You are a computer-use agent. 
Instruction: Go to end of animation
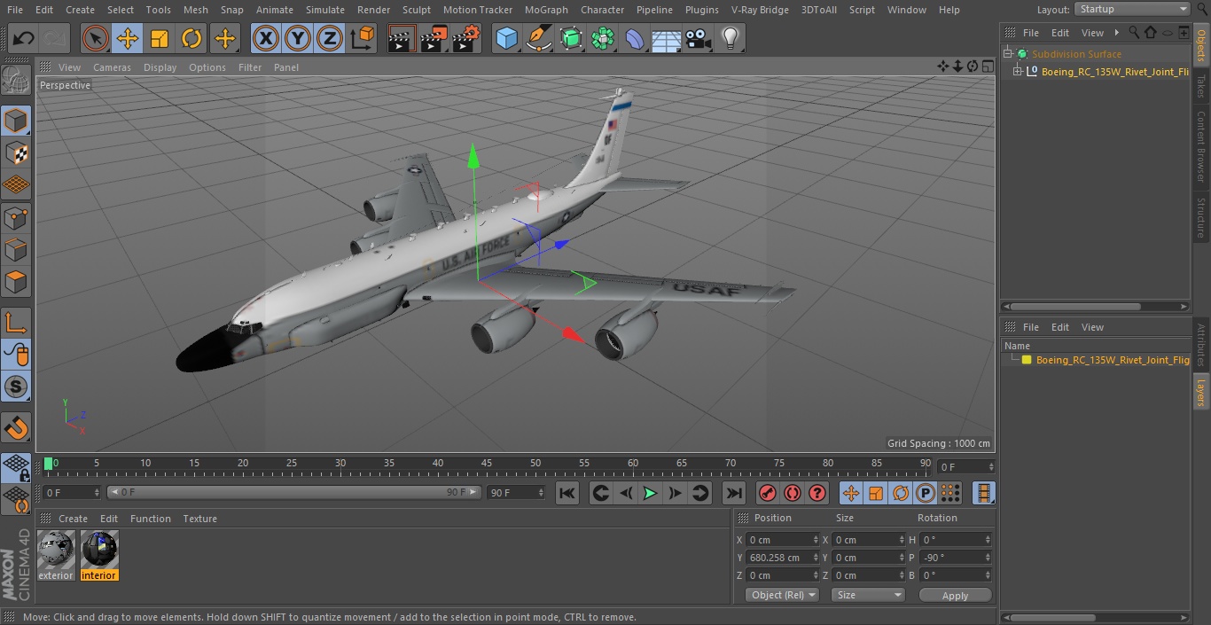click(x=734, y=493)
